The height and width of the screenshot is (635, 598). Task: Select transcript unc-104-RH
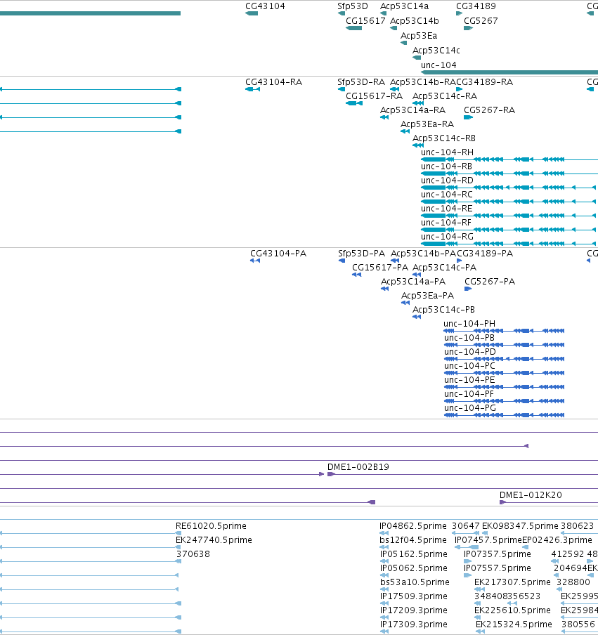pos(448,152)
